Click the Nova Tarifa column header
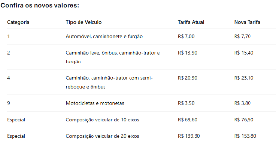 point(247,22)
